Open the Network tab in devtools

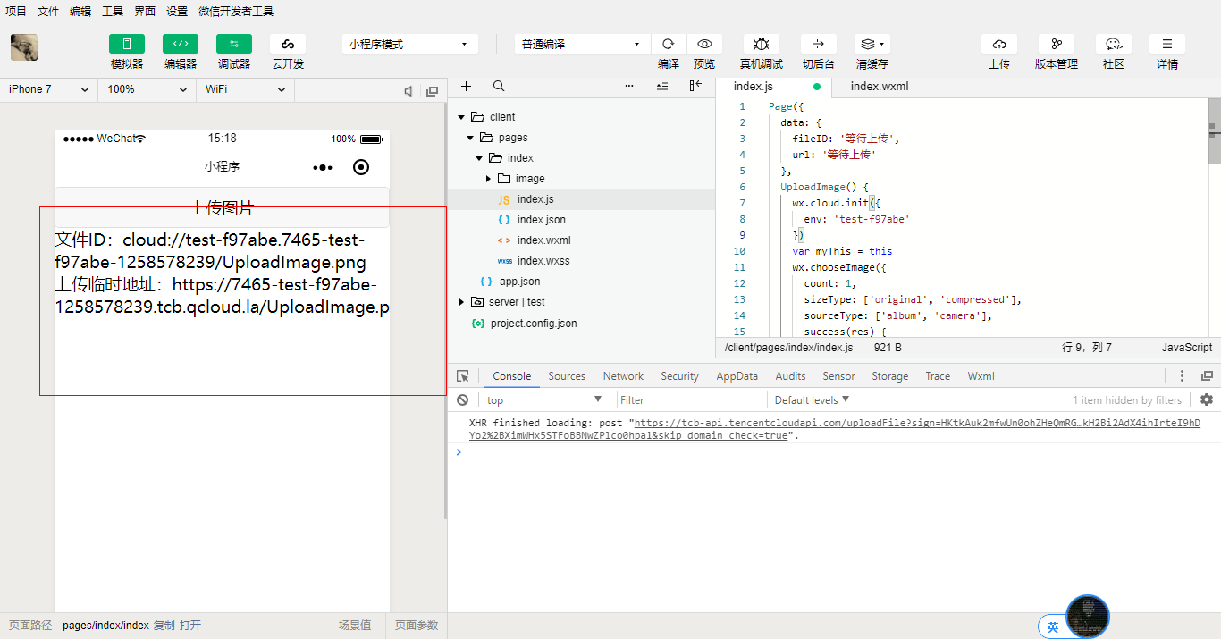click(x=623, y=376)
